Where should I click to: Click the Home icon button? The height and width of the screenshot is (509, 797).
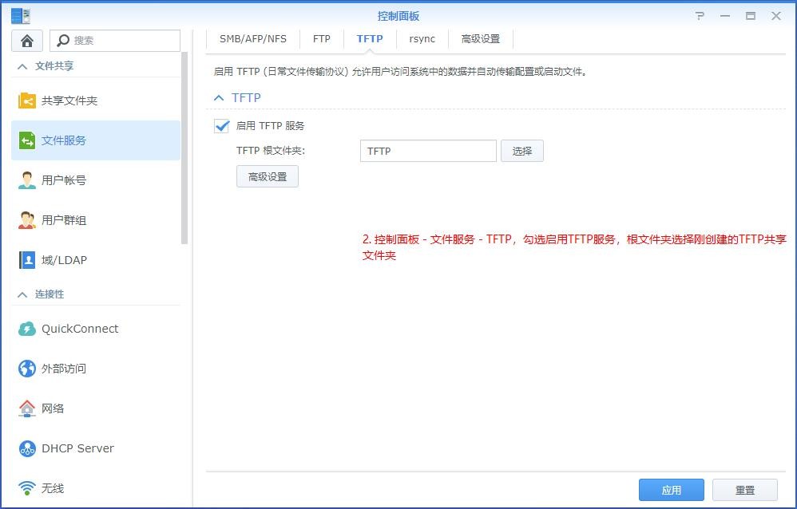(27, 41)
